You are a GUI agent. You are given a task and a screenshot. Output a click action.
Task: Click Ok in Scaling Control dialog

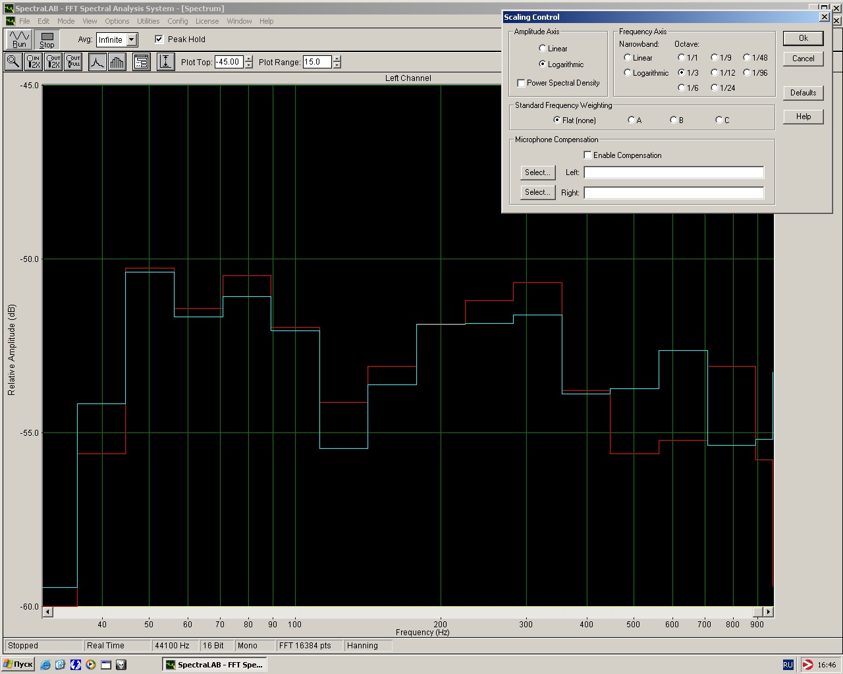(x=803, y=38)
